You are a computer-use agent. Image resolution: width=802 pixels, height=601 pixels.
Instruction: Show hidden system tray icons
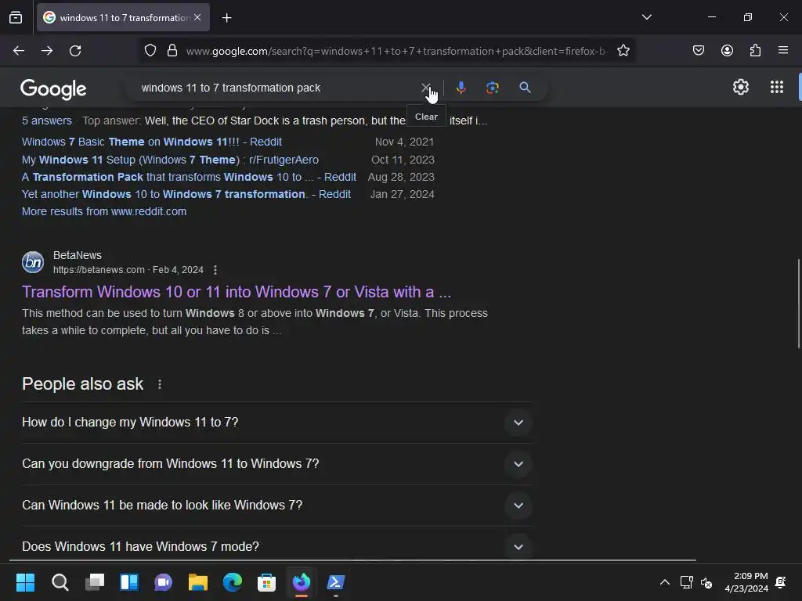[664, 582]
